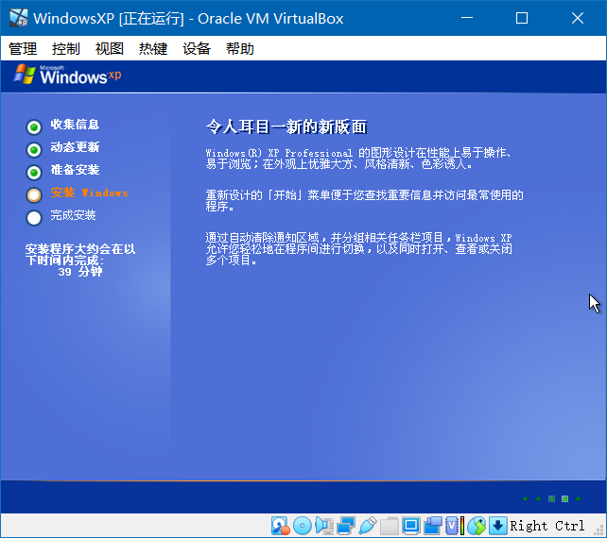Click the 完成安装 step indicator
Viewport: 607px width, 538px height.
34,218
